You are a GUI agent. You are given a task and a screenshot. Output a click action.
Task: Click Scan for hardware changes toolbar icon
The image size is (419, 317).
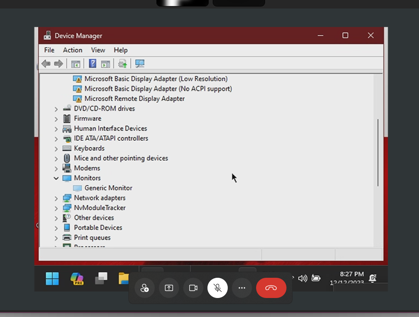[140, 63]
